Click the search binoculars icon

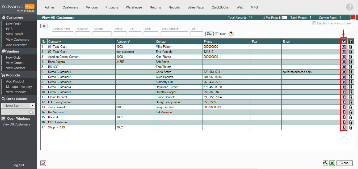[209, 34]
